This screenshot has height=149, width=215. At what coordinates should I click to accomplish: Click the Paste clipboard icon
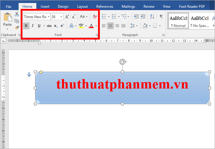(8, 17)
